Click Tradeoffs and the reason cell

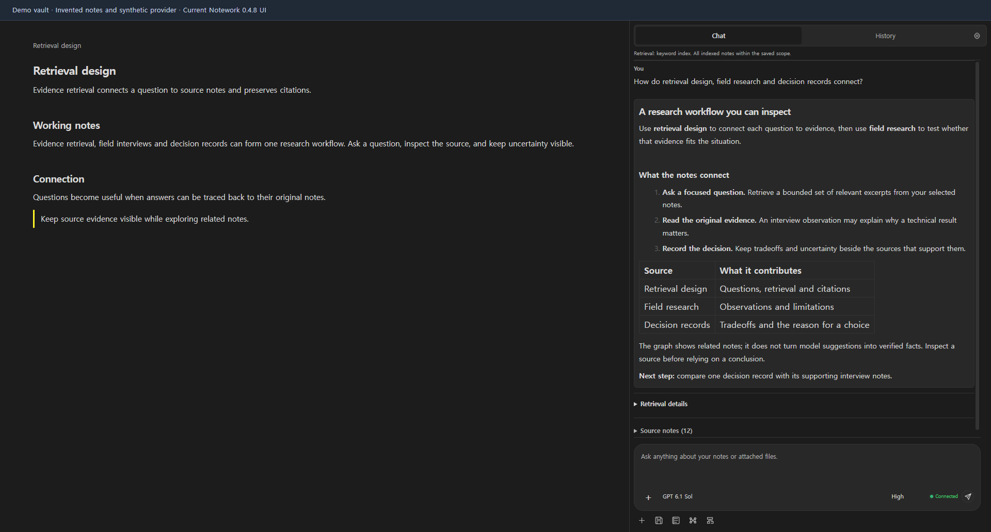[794, 325]
